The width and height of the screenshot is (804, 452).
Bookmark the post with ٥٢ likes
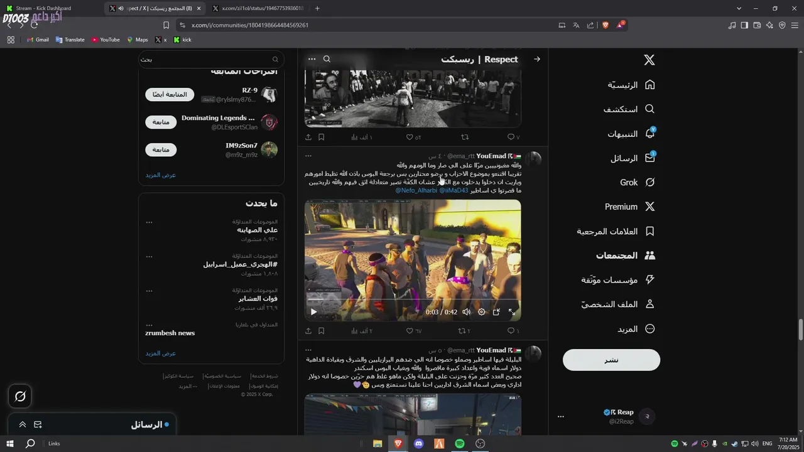pyautogui.click(x=321, y=137)
